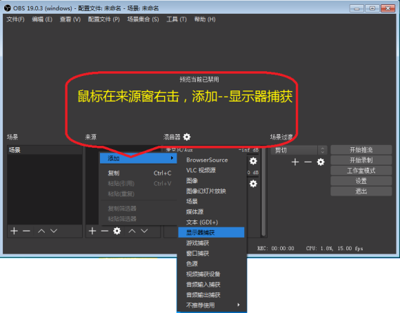
Task: Select the 场景 item in the scenes list
Action: click(45, 150)
